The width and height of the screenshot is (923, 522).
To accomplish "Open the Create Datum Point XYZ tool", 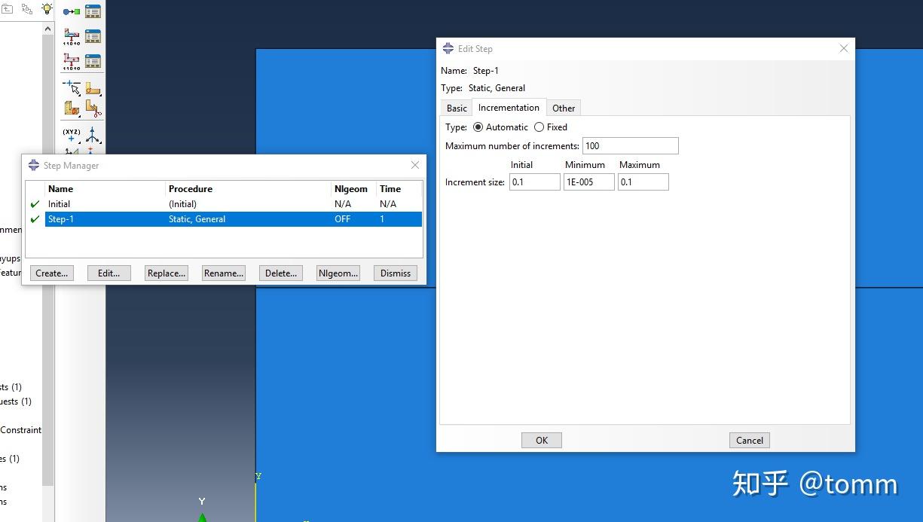I will (x=72, y=132).
